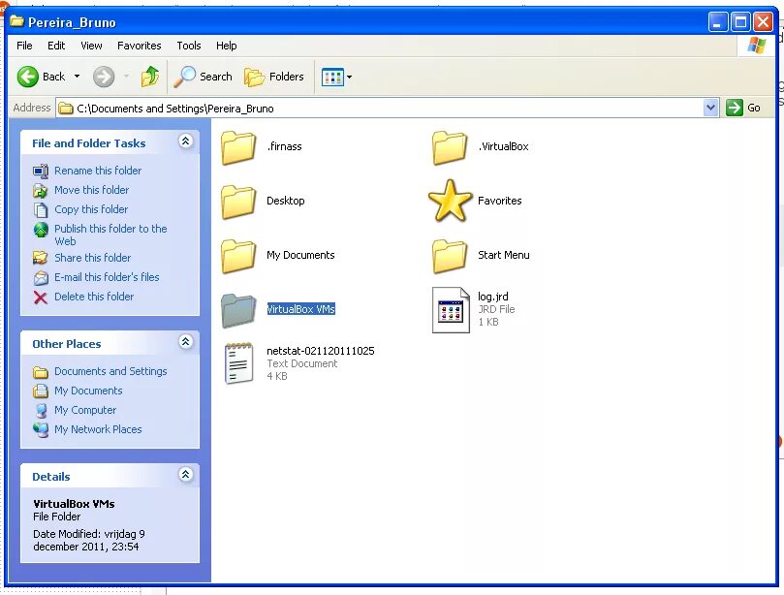Click the Start Menu folder name
This screenshot has width=784, height=595.
tap(504, 255)
